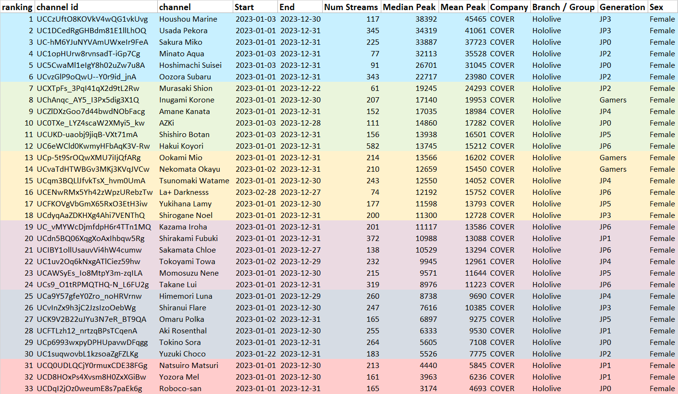Select the 'Ookami Mio' cell
The width and height of the screenshot is (678, 394).
195,158
